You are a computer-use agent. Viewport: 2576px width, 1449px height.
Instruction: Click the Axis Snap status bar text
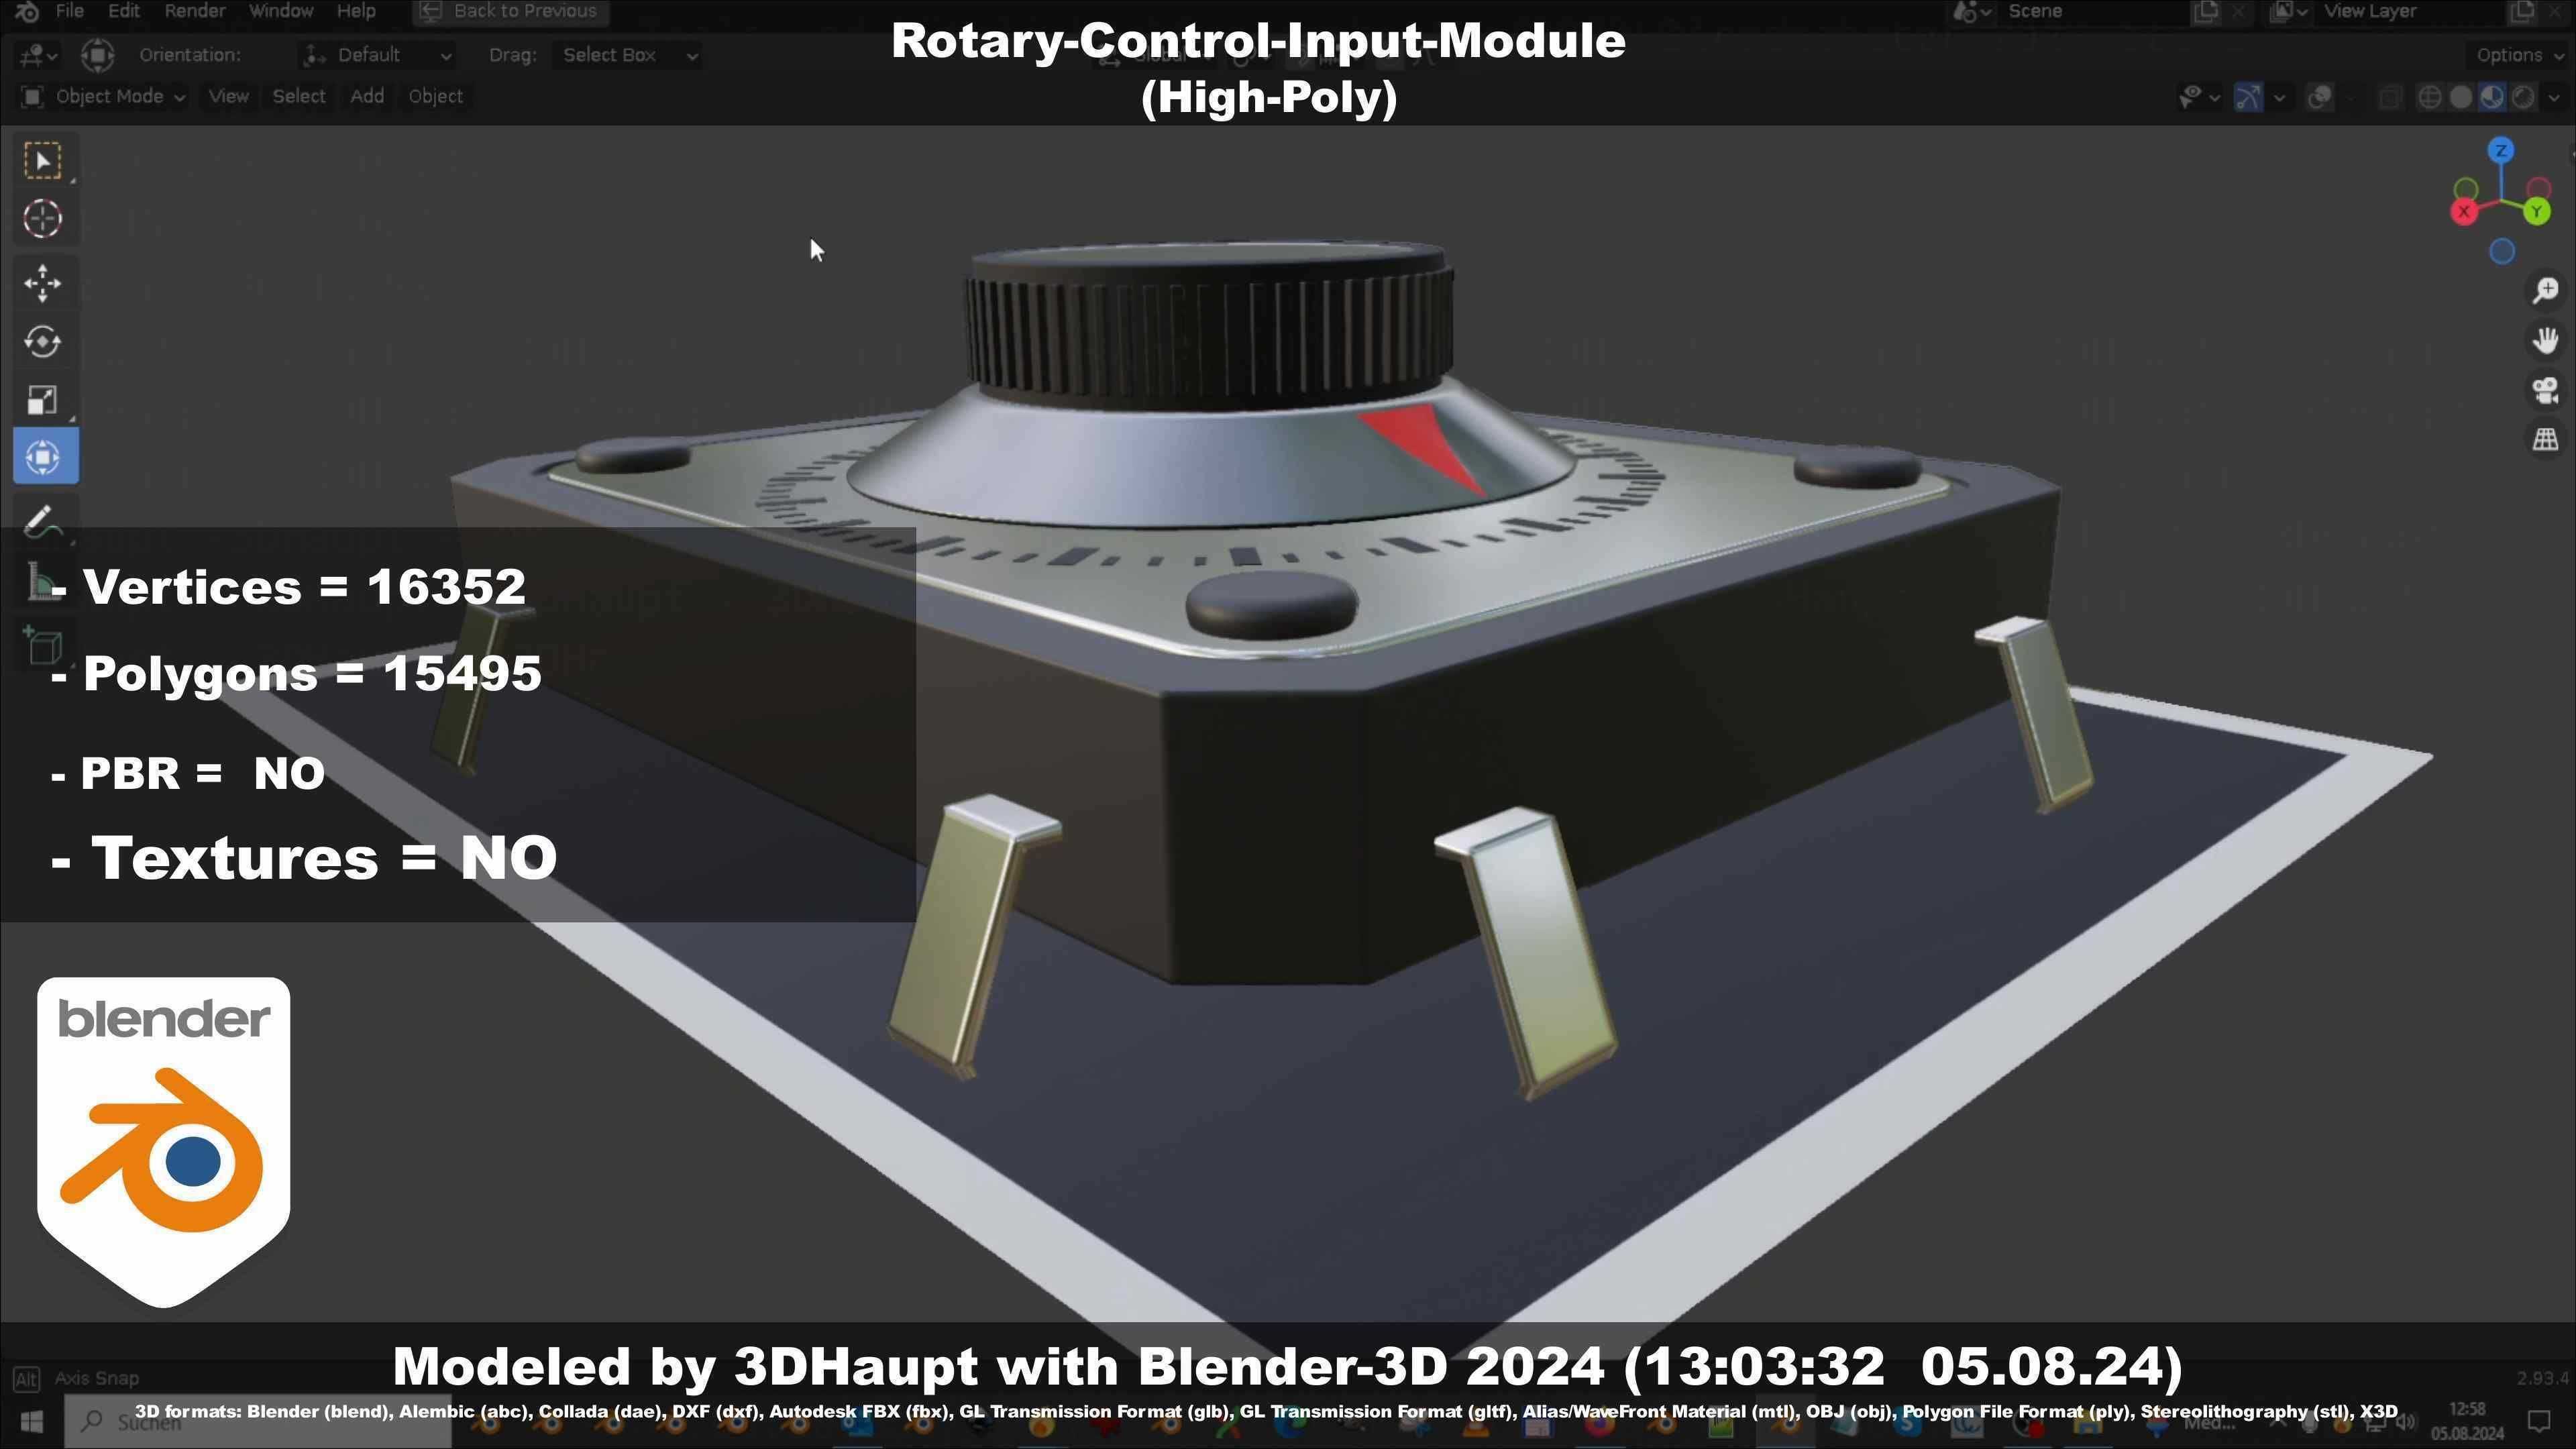click(96, 1378)
